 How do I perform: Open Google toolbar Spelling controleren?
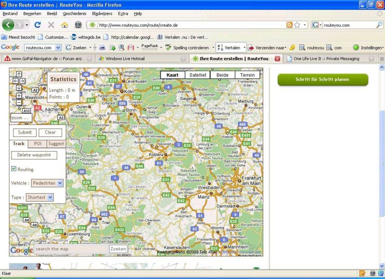pyautogui.click(x=188, y=48)
